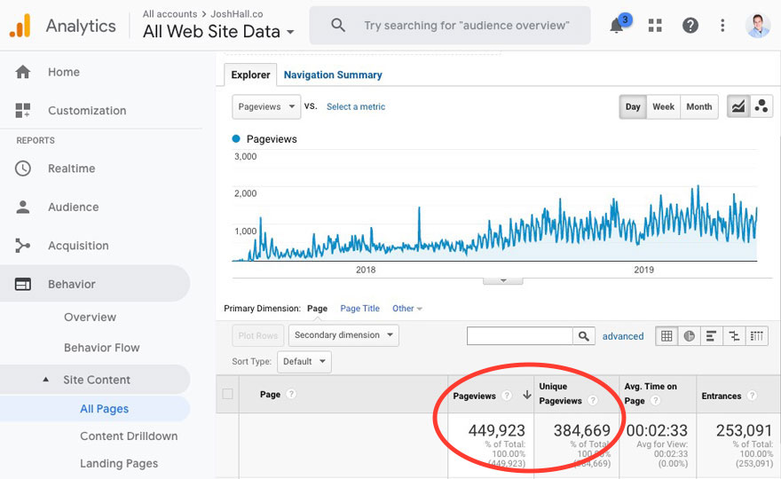Expand the Sort Type Default dropdown

pos(304,362)
